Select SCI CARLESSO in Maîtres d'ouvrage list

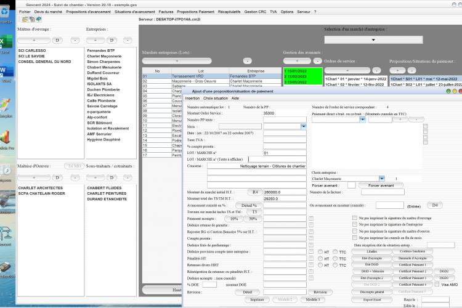click(32, 51)
